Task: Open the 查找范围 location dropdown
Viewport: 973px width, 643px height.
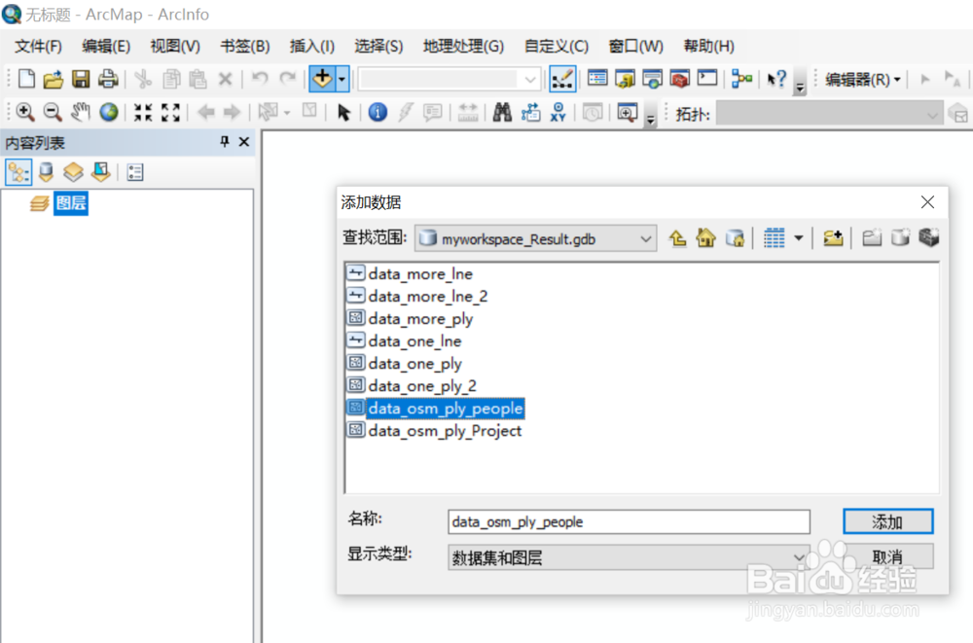Action: [535, 238]
